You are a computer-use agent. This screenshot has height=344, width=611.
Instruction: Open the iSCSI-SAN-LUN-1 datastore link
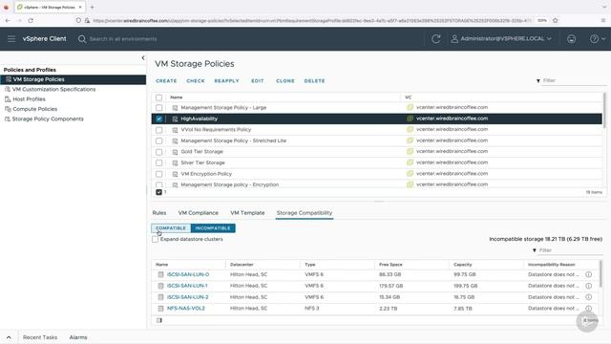pyautogui.click(x=187, y=286)
